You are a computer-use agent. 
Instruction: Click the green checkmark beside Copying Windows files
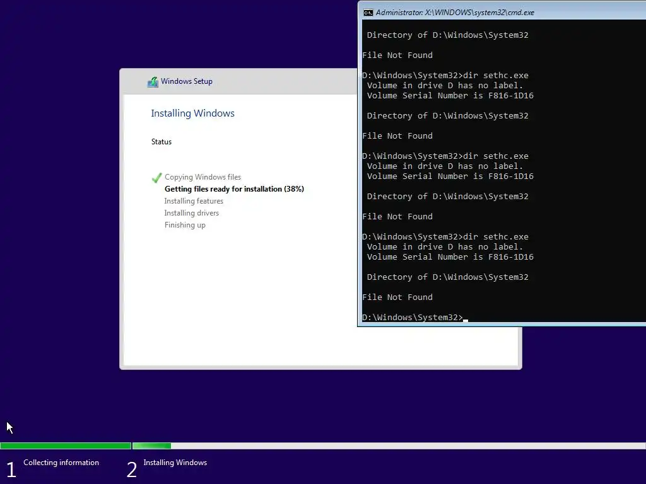click(x=156, y=177)
